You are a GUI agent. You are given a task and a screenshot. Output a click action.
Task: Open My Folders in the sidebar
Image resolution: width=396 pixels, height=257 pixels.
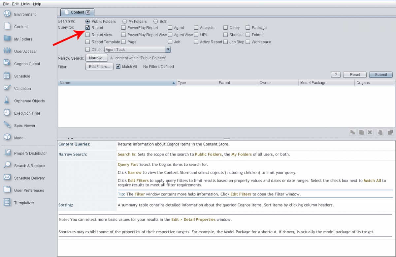pos(18,39)
